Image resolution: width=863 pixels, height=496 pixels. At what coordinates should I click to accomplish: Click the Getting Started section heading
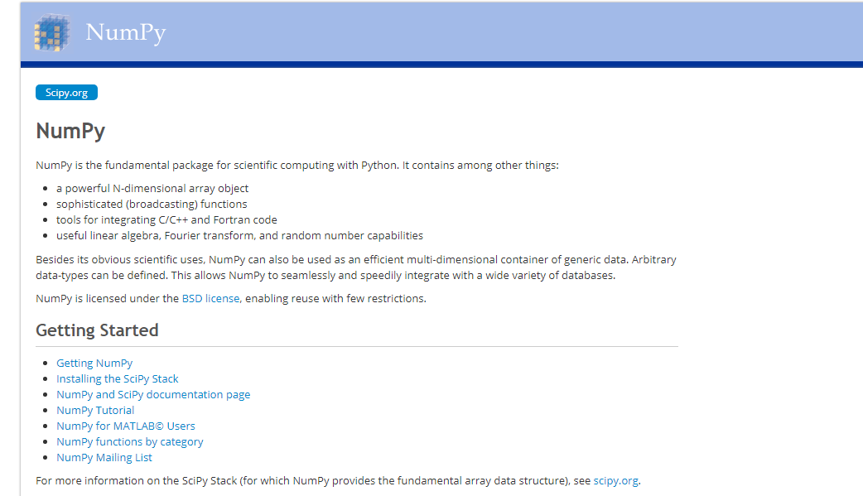97,330
